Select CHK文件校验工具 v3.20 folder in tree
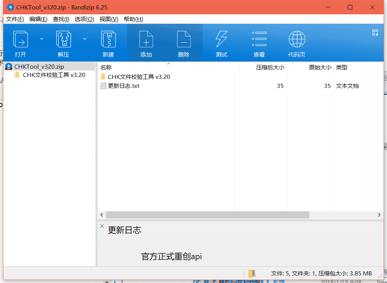The width and height of the screenshot is (387, 283). (x=54, y=75)
